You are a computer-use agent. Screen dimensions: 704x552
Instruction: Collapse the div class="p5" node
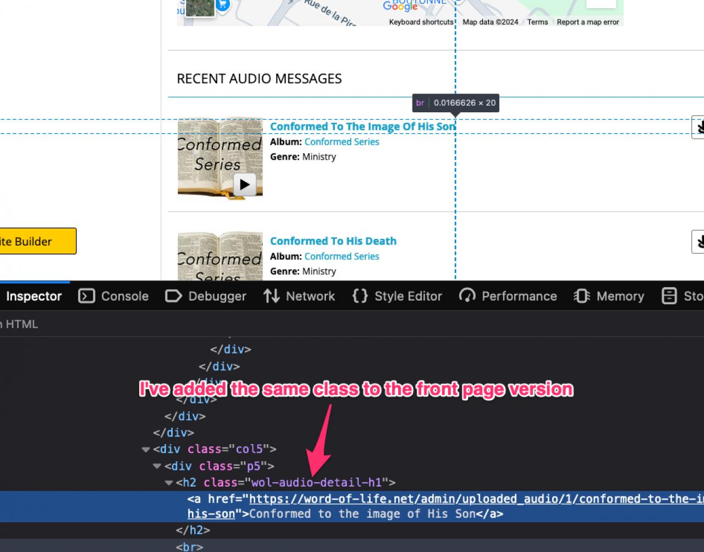coord(157,467)
